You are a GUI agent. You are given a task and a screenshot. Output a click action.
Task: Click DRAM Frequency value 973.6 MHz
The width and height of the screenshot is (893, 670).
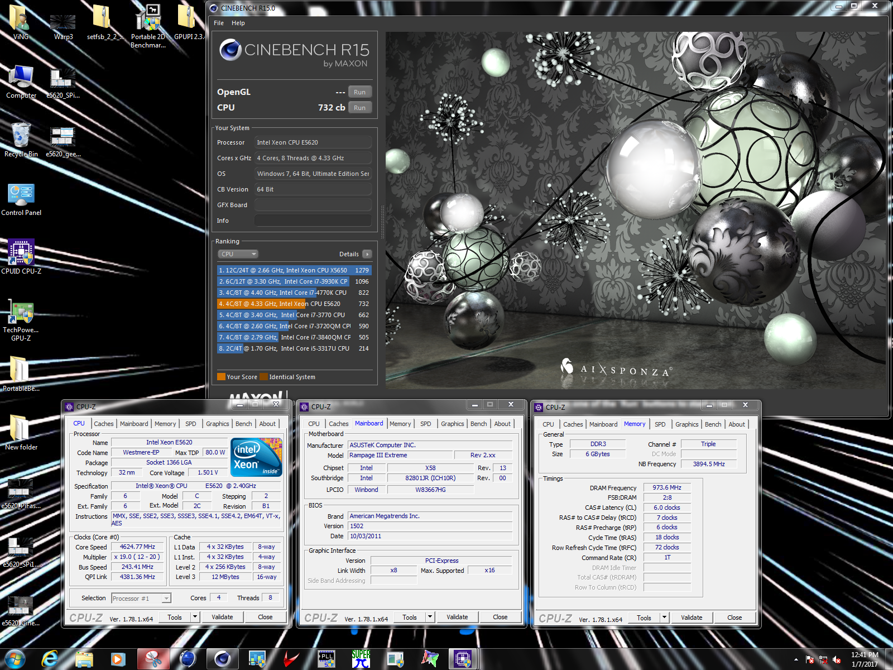pyautogui.click(x=668, y=487)
